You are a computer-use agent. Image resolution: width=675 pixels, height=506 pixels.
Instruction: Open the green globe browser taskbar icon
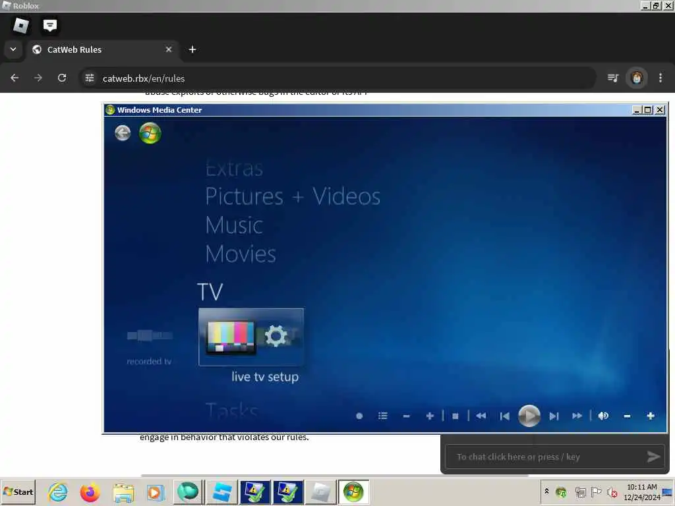(x=188, y=492)
